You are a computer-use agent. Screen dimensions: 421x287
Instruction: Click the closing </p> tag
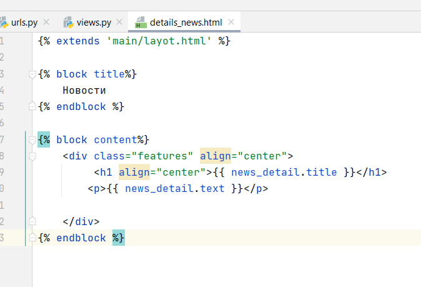[x=256, y=189]
